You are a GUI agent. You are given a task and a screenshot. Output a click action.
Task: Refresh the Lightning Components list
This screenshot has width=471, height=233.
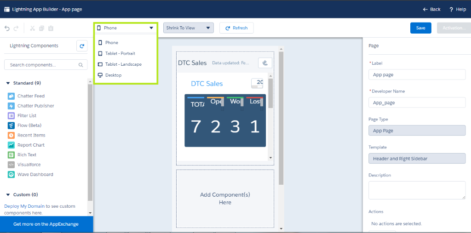click(x=82, y=46)
